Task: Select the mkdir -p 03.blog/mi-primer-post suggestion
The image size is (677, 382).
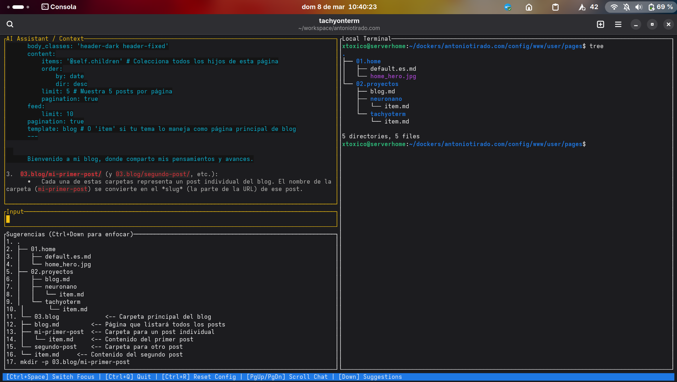Action: pyautogui.click(x=75, y=362)
